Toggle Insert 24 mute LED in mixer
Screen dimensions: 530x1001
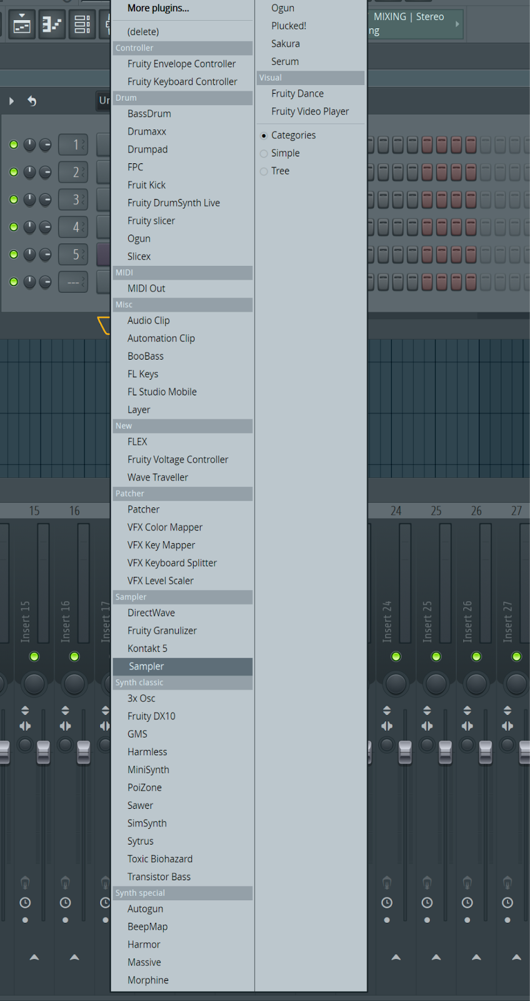(x=396, y=656)
